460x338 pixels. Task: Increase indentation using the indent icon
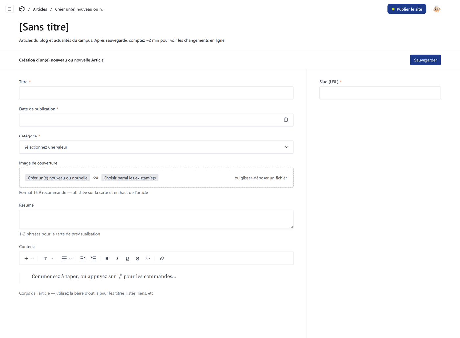(93, 258)
